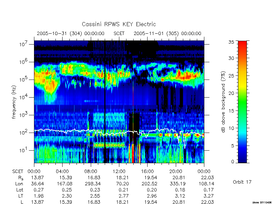
Task: Click the "20.81" value in the bottom L row
Action: click(x=179, y=202)
